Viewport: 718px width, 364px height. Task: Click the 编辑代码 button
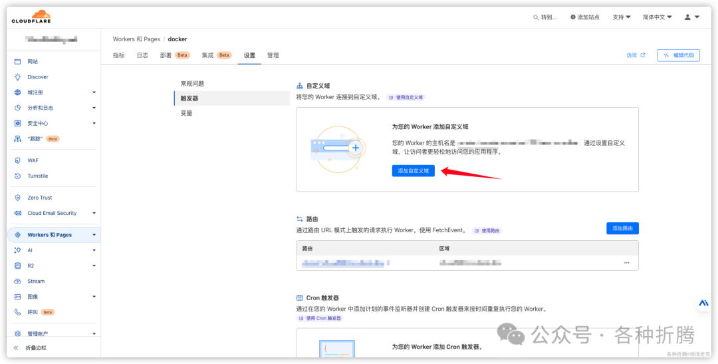(x=678, y=55)
